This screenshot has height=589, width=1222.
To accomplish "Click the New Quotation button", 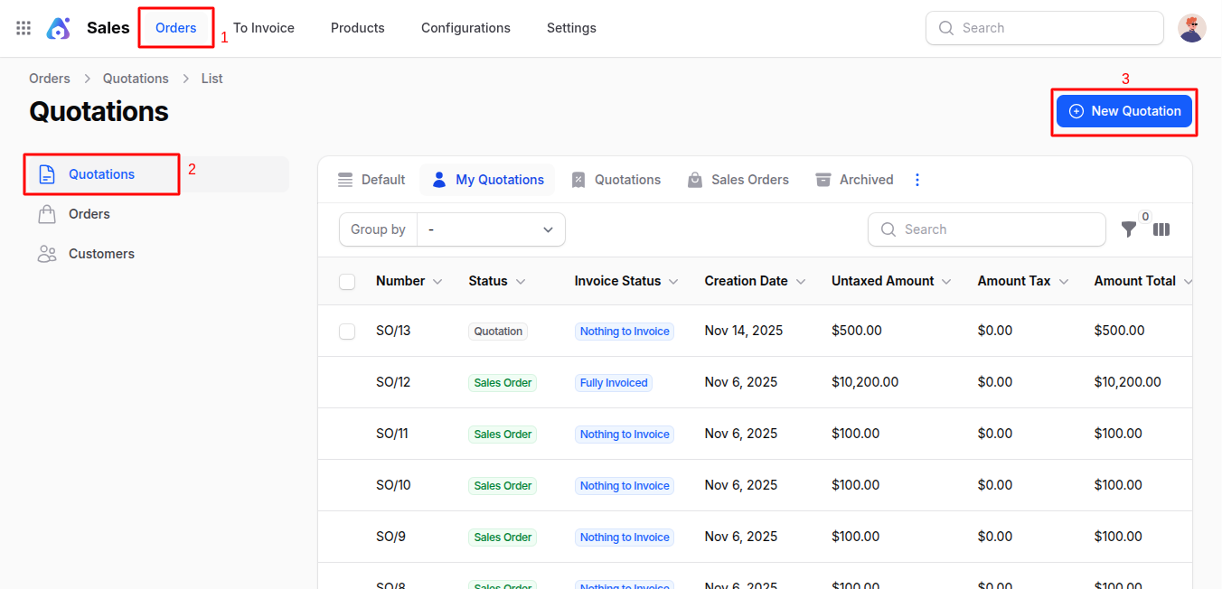I will coord(1123,111).
